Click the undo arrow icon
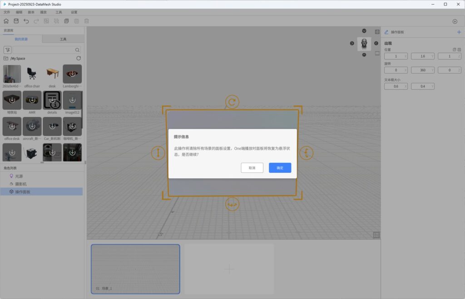 point(26,21)
